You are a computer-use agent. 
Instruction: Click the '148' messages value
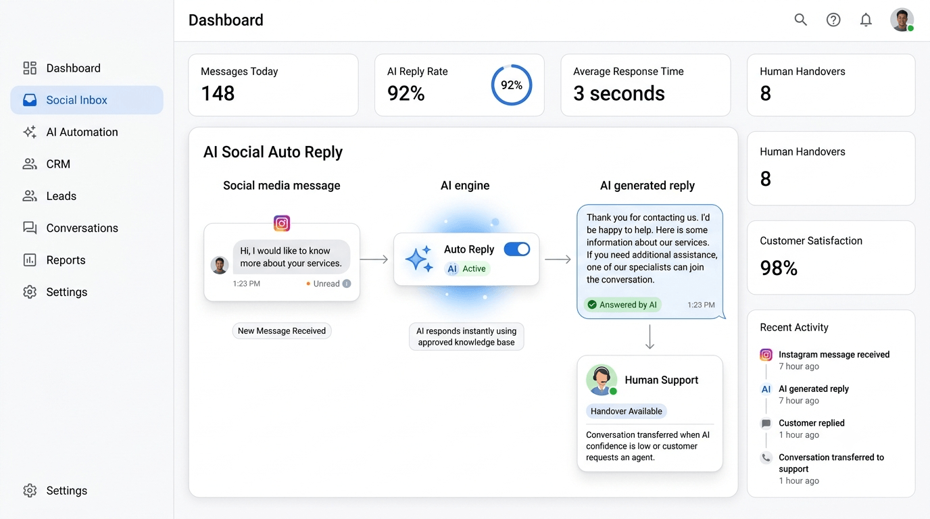pos(218,93)
